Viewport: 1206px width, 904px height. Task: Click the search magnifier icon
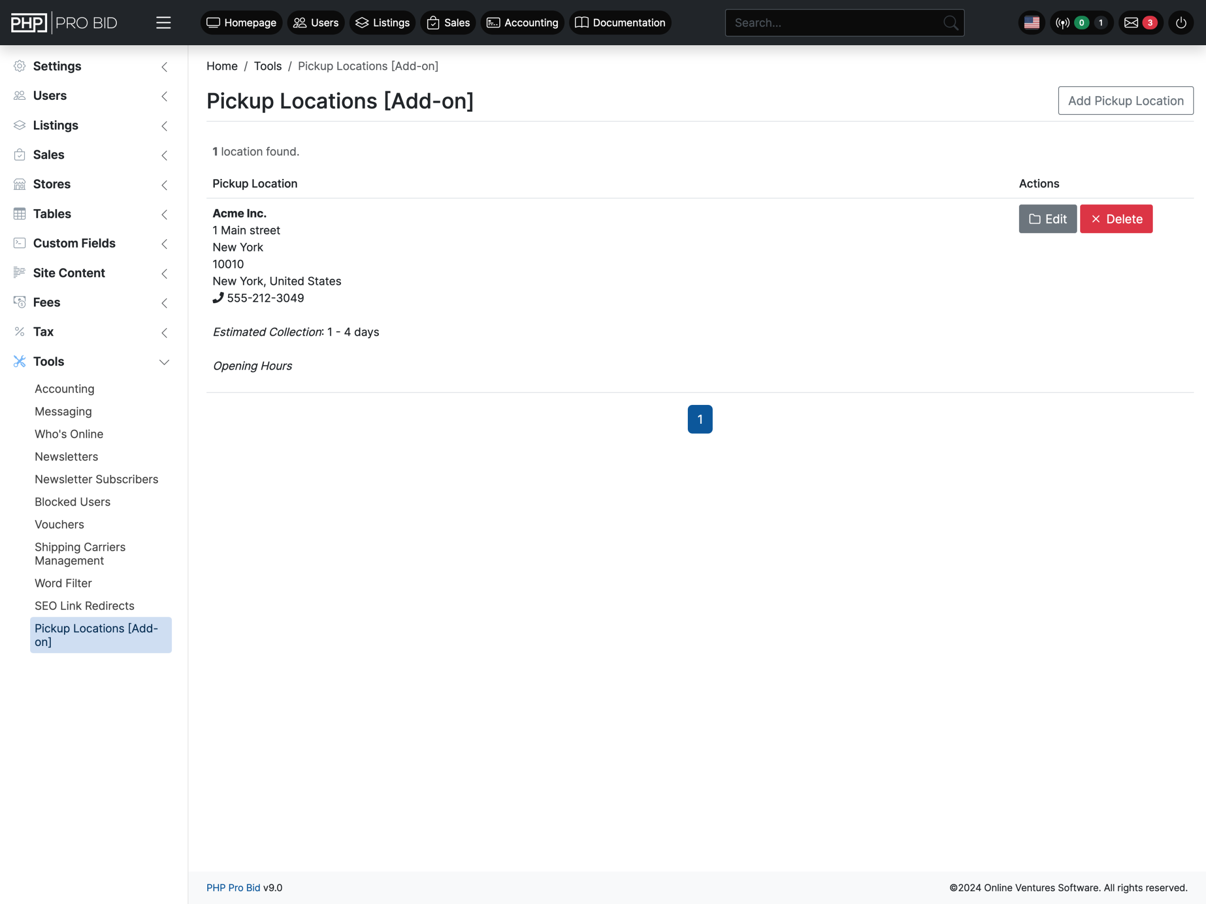tap(950, 23)
